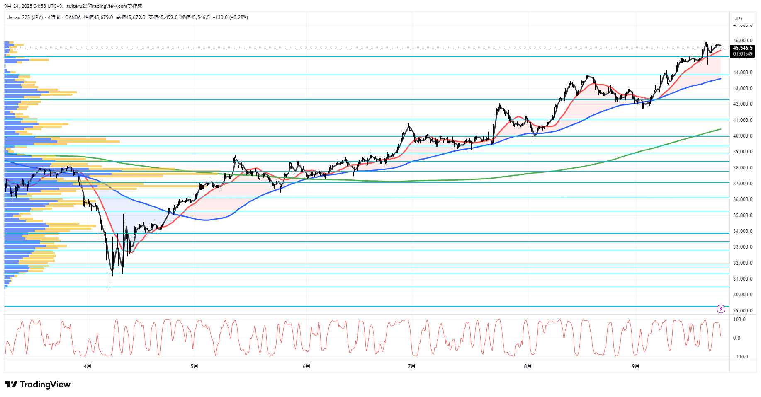Click the Japan 225 (JPY) symbol title

(x=25, y=17)
